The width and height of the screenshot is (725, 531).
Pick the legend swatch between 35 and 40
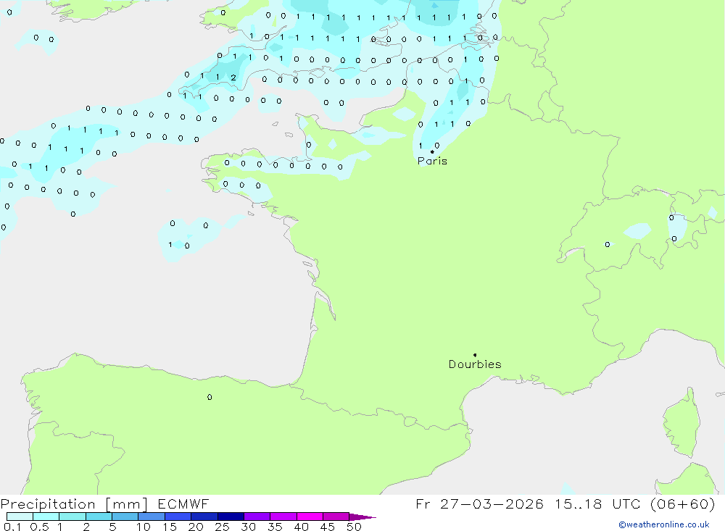(283, 517)
